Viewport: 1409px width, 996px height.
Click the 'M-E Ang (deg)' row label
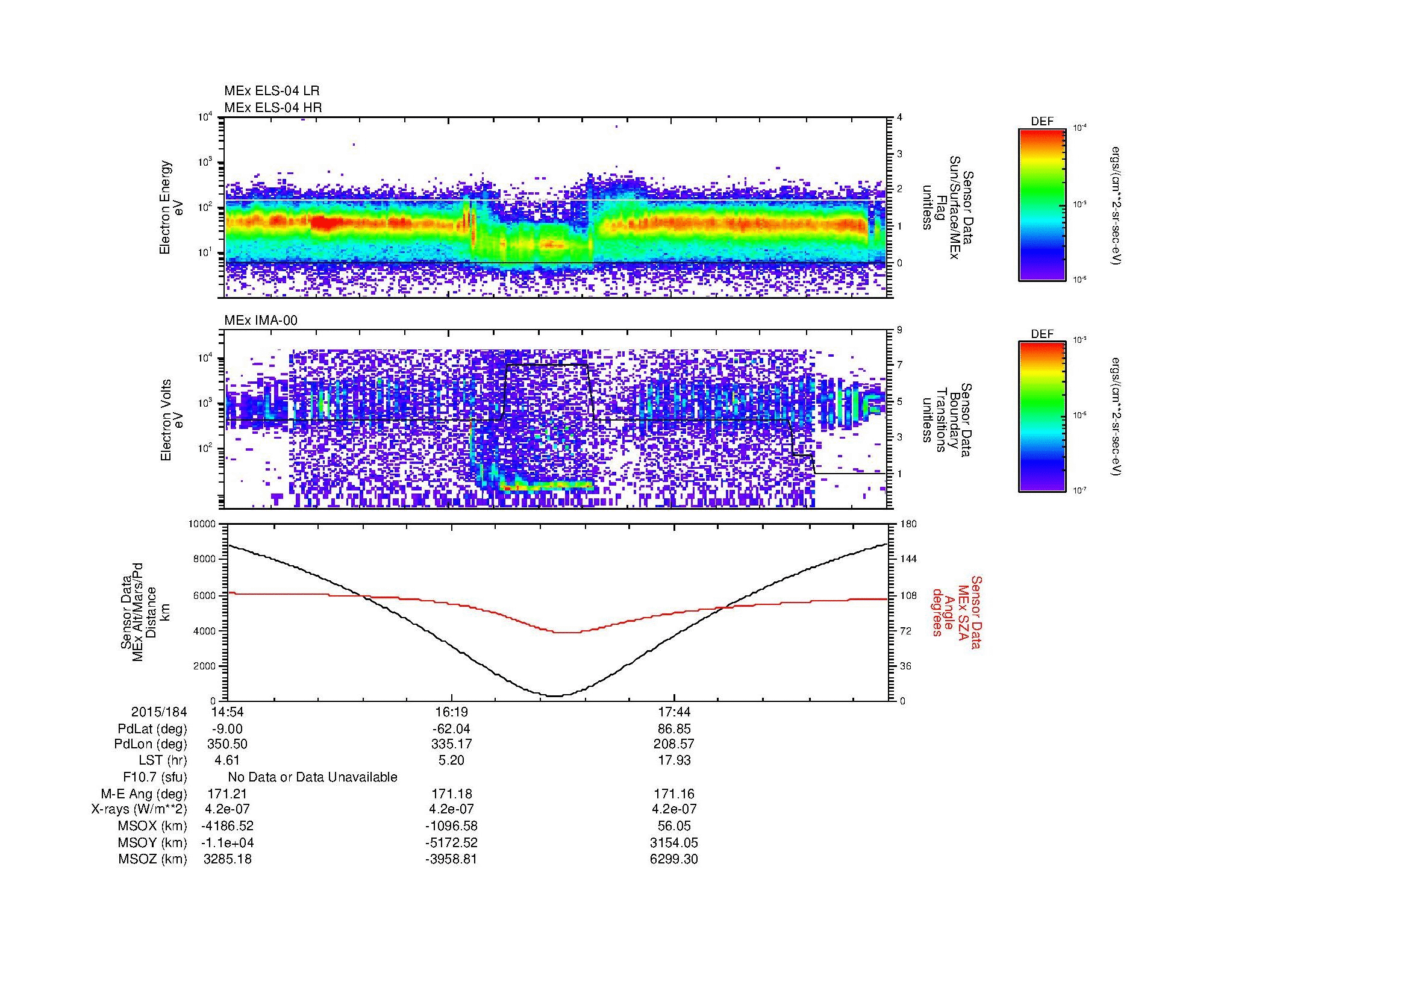[143, 794]
